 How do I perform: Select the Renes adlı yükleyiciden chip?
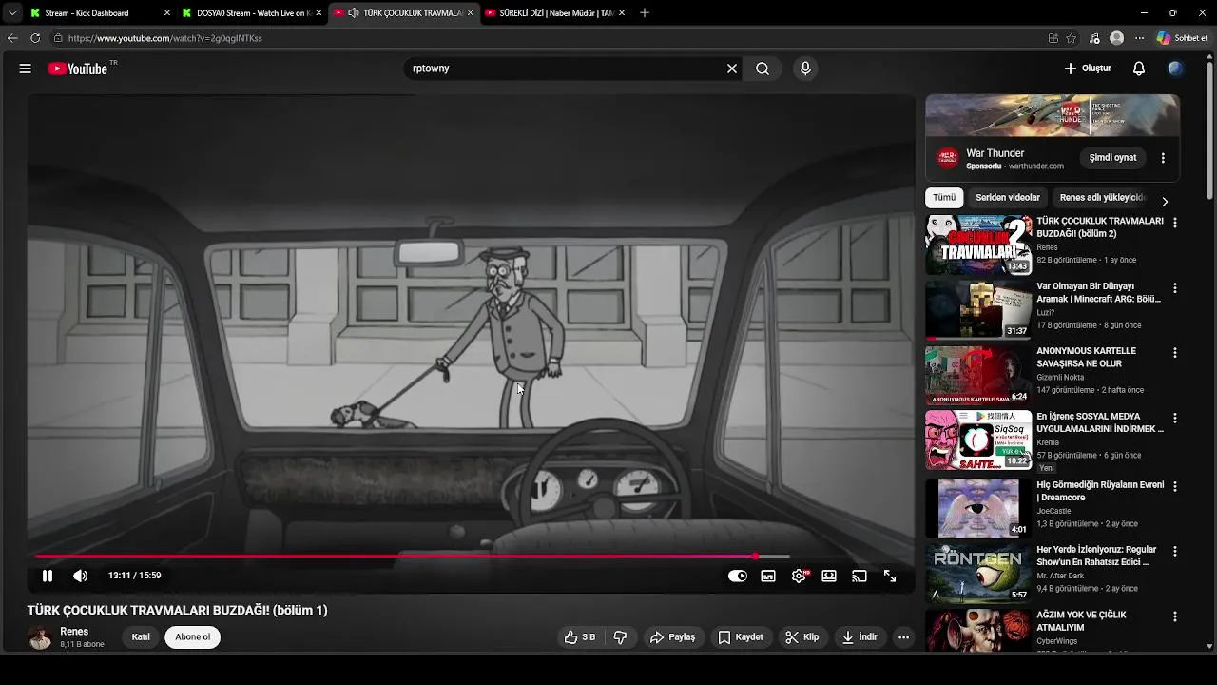(x=1102, y=198)
